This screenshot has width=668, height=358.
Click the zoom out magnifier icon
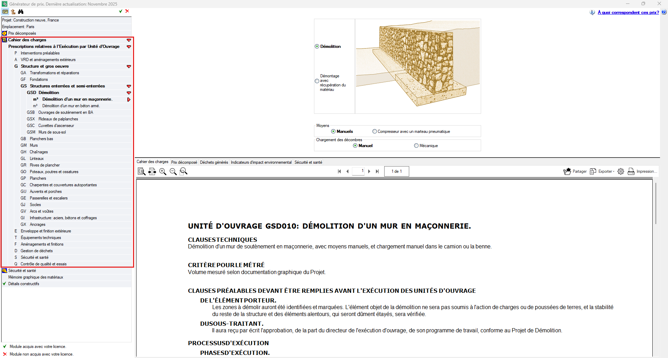(x=173, y=171)
